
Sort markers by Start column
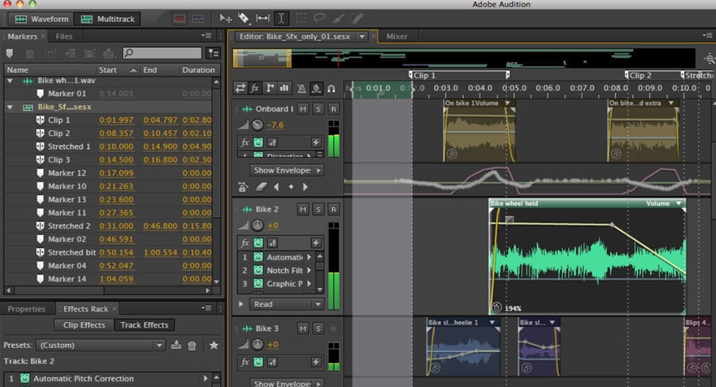117,70
